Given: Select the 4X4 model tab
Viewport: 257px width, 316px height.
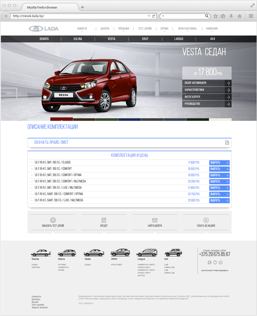Looking at the screenshot, I should [x=212, y=39].
